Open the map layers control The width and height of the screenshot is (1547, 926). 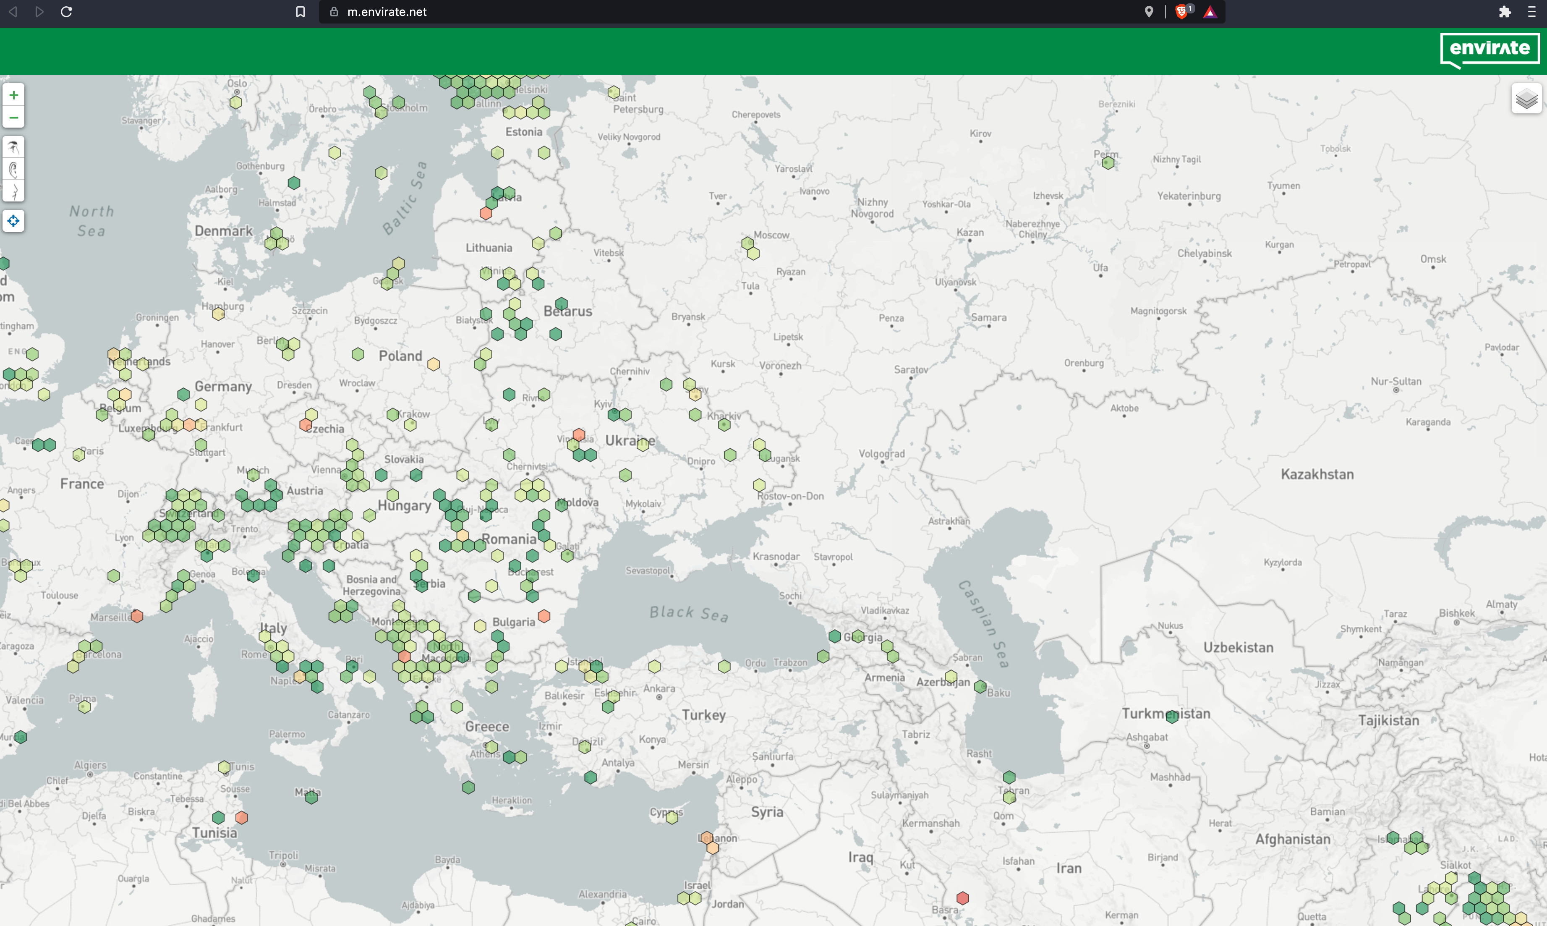pos(1526,99)
